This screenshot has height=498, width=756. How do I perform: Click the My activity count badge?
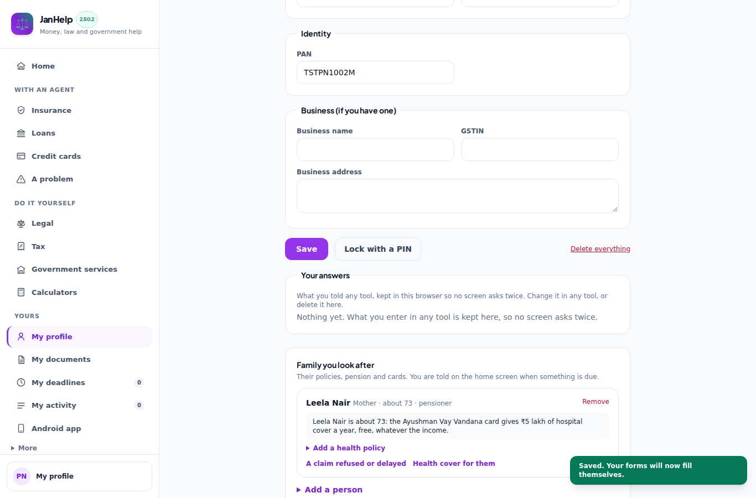pos(139,405)
